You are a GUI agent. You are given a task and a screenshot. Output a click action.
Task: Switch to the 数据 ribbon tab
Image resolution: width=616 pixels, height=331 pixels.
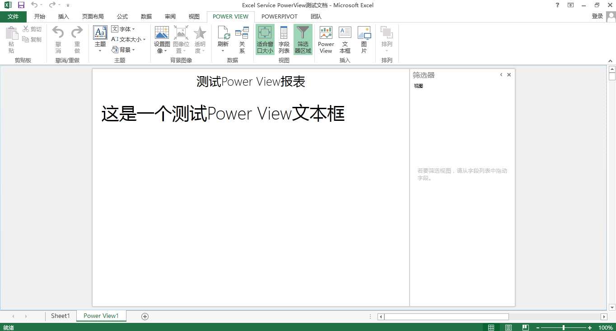pos(146,17)
